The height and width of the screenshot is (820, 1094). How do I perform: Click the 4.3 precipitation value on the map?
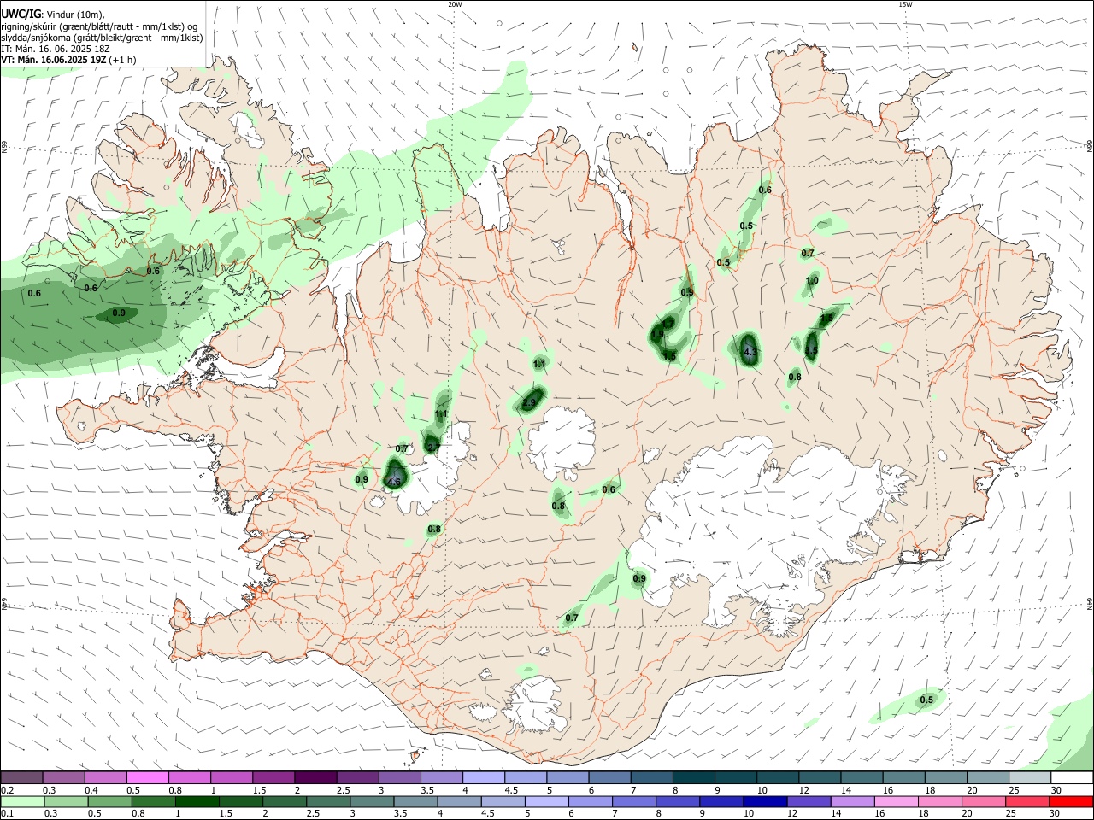[x=750, y=352]
